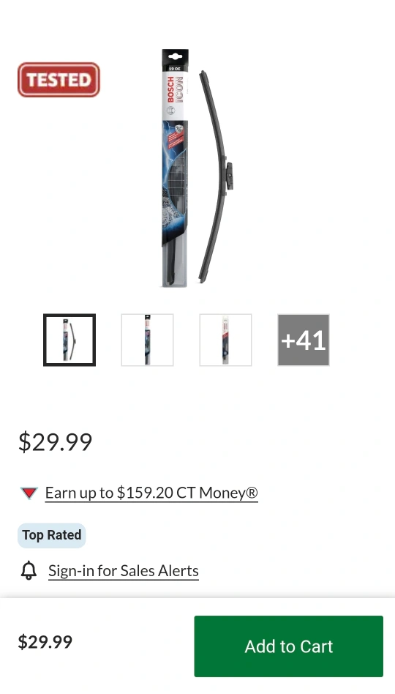
Task: Click the unpackaged curved wiper blade image
Action: [216, 176]
